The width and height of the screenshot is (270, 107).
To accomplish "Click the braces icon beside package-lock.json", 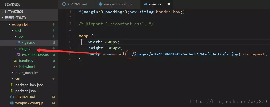I will click(12, 85).
